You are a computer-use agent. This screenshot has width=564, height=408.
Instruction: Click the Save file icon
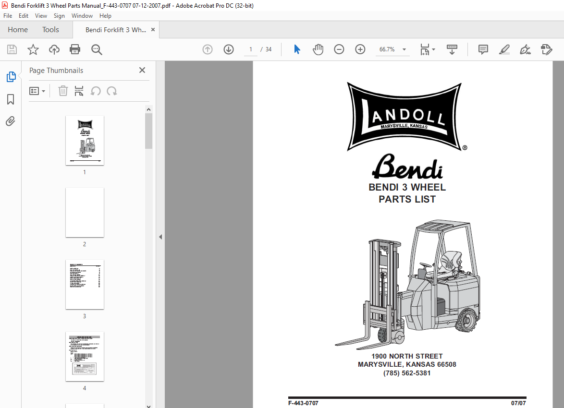(12, 49)
